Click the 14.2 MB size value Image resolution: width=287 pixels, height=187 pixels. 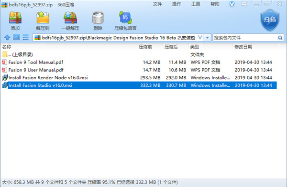(x=152, y=62)
